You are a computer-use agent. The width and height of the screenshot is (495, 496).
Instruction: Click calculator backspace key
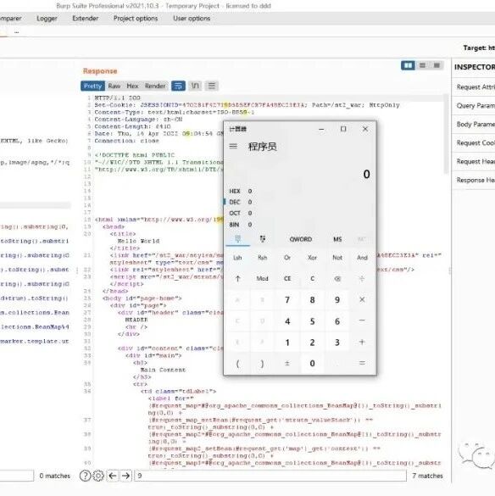pos(337,279)
